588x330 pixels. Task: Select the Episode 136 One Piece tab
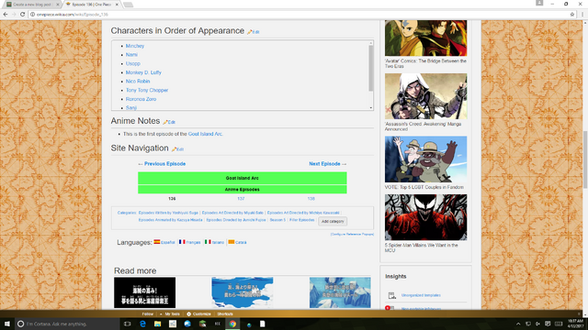coord(92,5)
